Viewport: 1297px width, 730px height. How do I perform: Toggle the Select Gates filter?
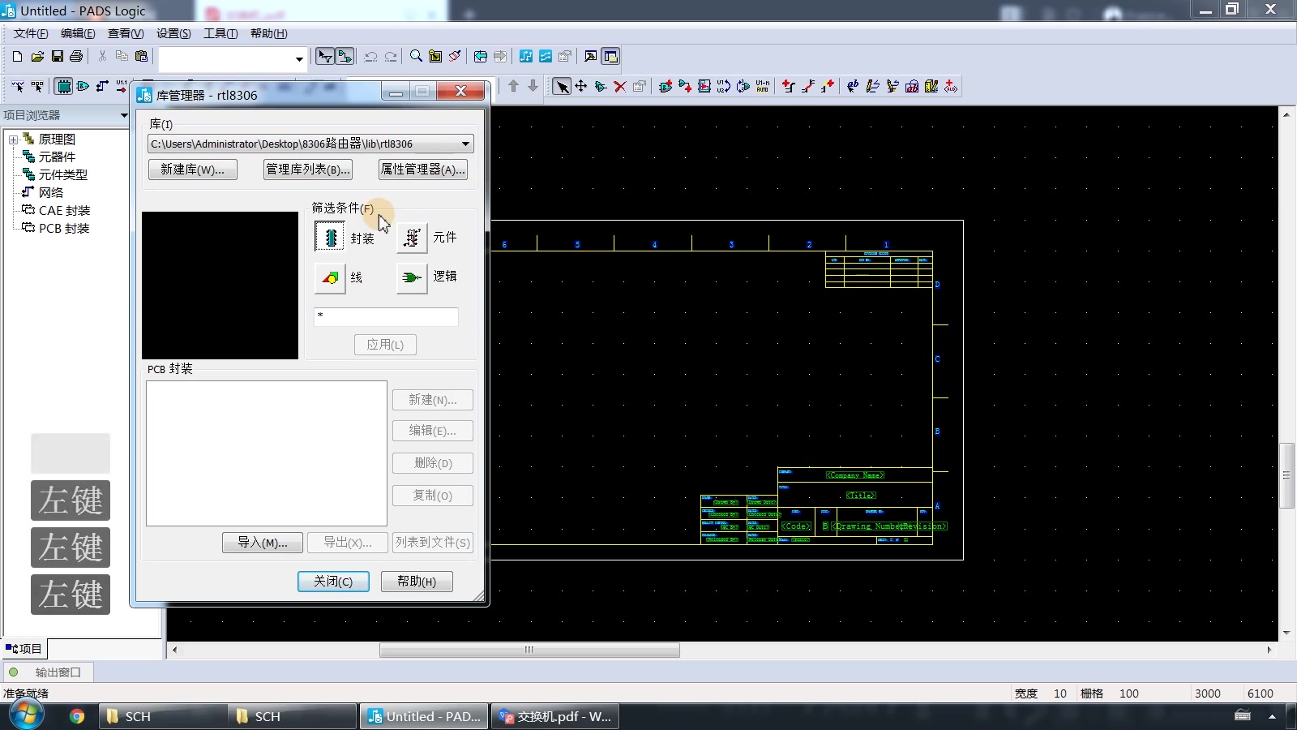pos(83,87)
